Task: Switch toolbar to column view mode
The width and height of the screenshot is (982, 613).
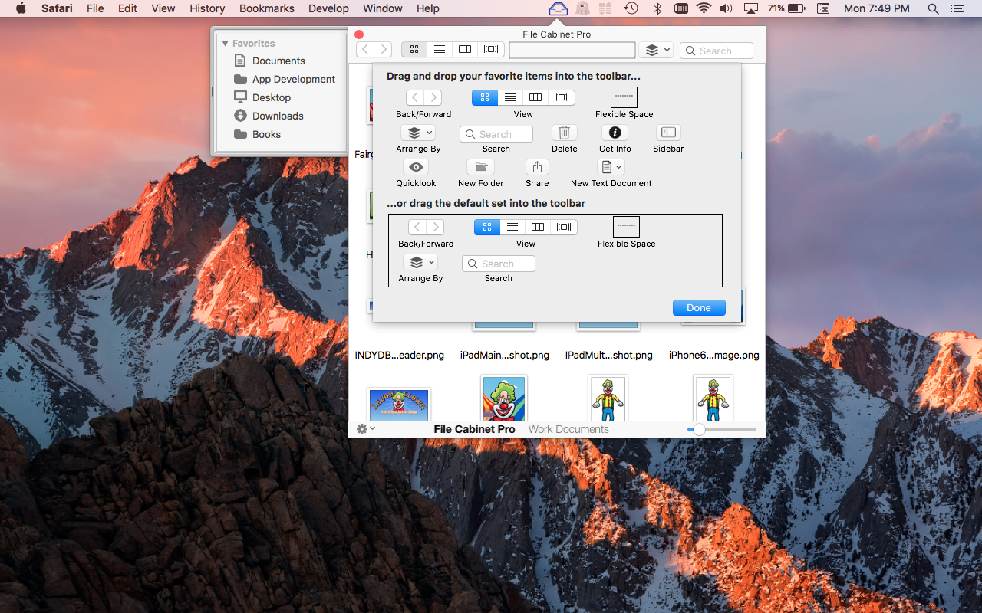Action: point(465,49)
